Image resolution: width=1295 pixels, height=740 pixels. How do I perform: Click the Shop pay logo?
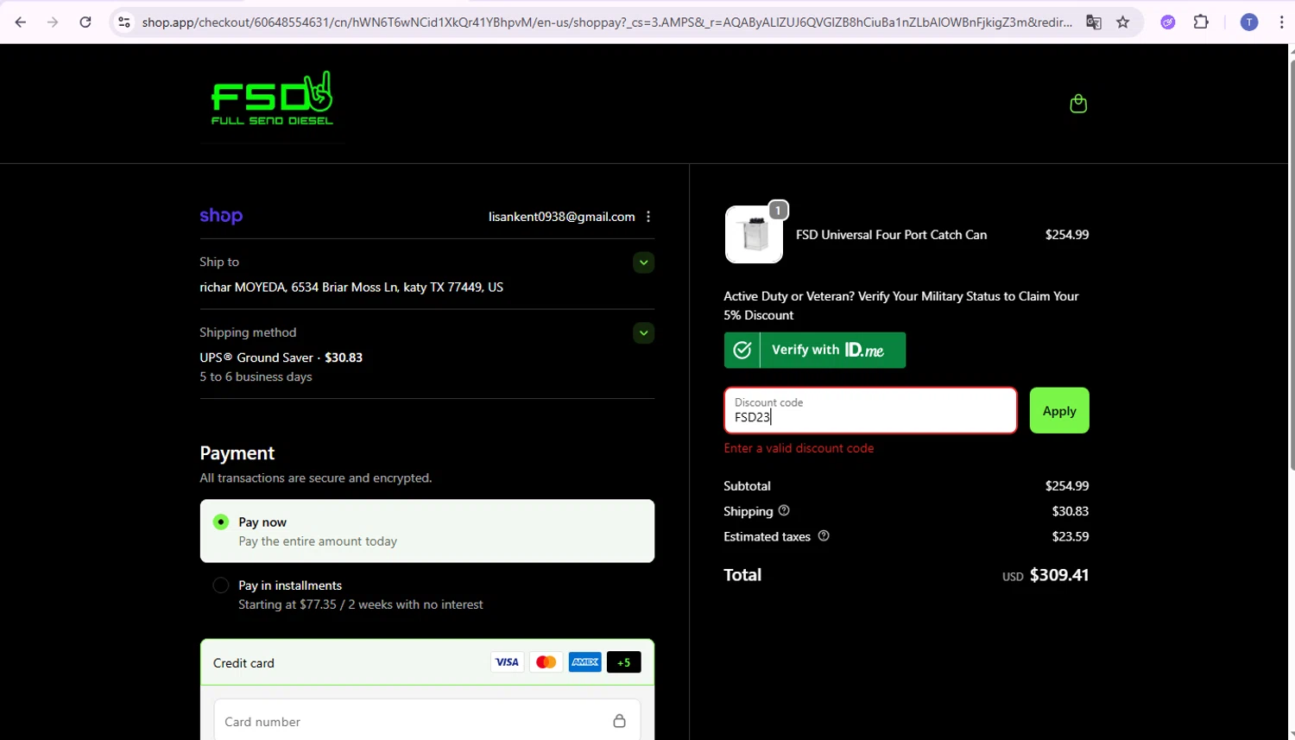pos(221,216)
